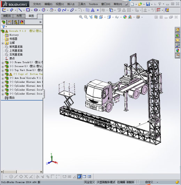Open the 工具(T) menu
Viewport: 181px width, 185px height.
pyautogui.click(x=81, y=4)
